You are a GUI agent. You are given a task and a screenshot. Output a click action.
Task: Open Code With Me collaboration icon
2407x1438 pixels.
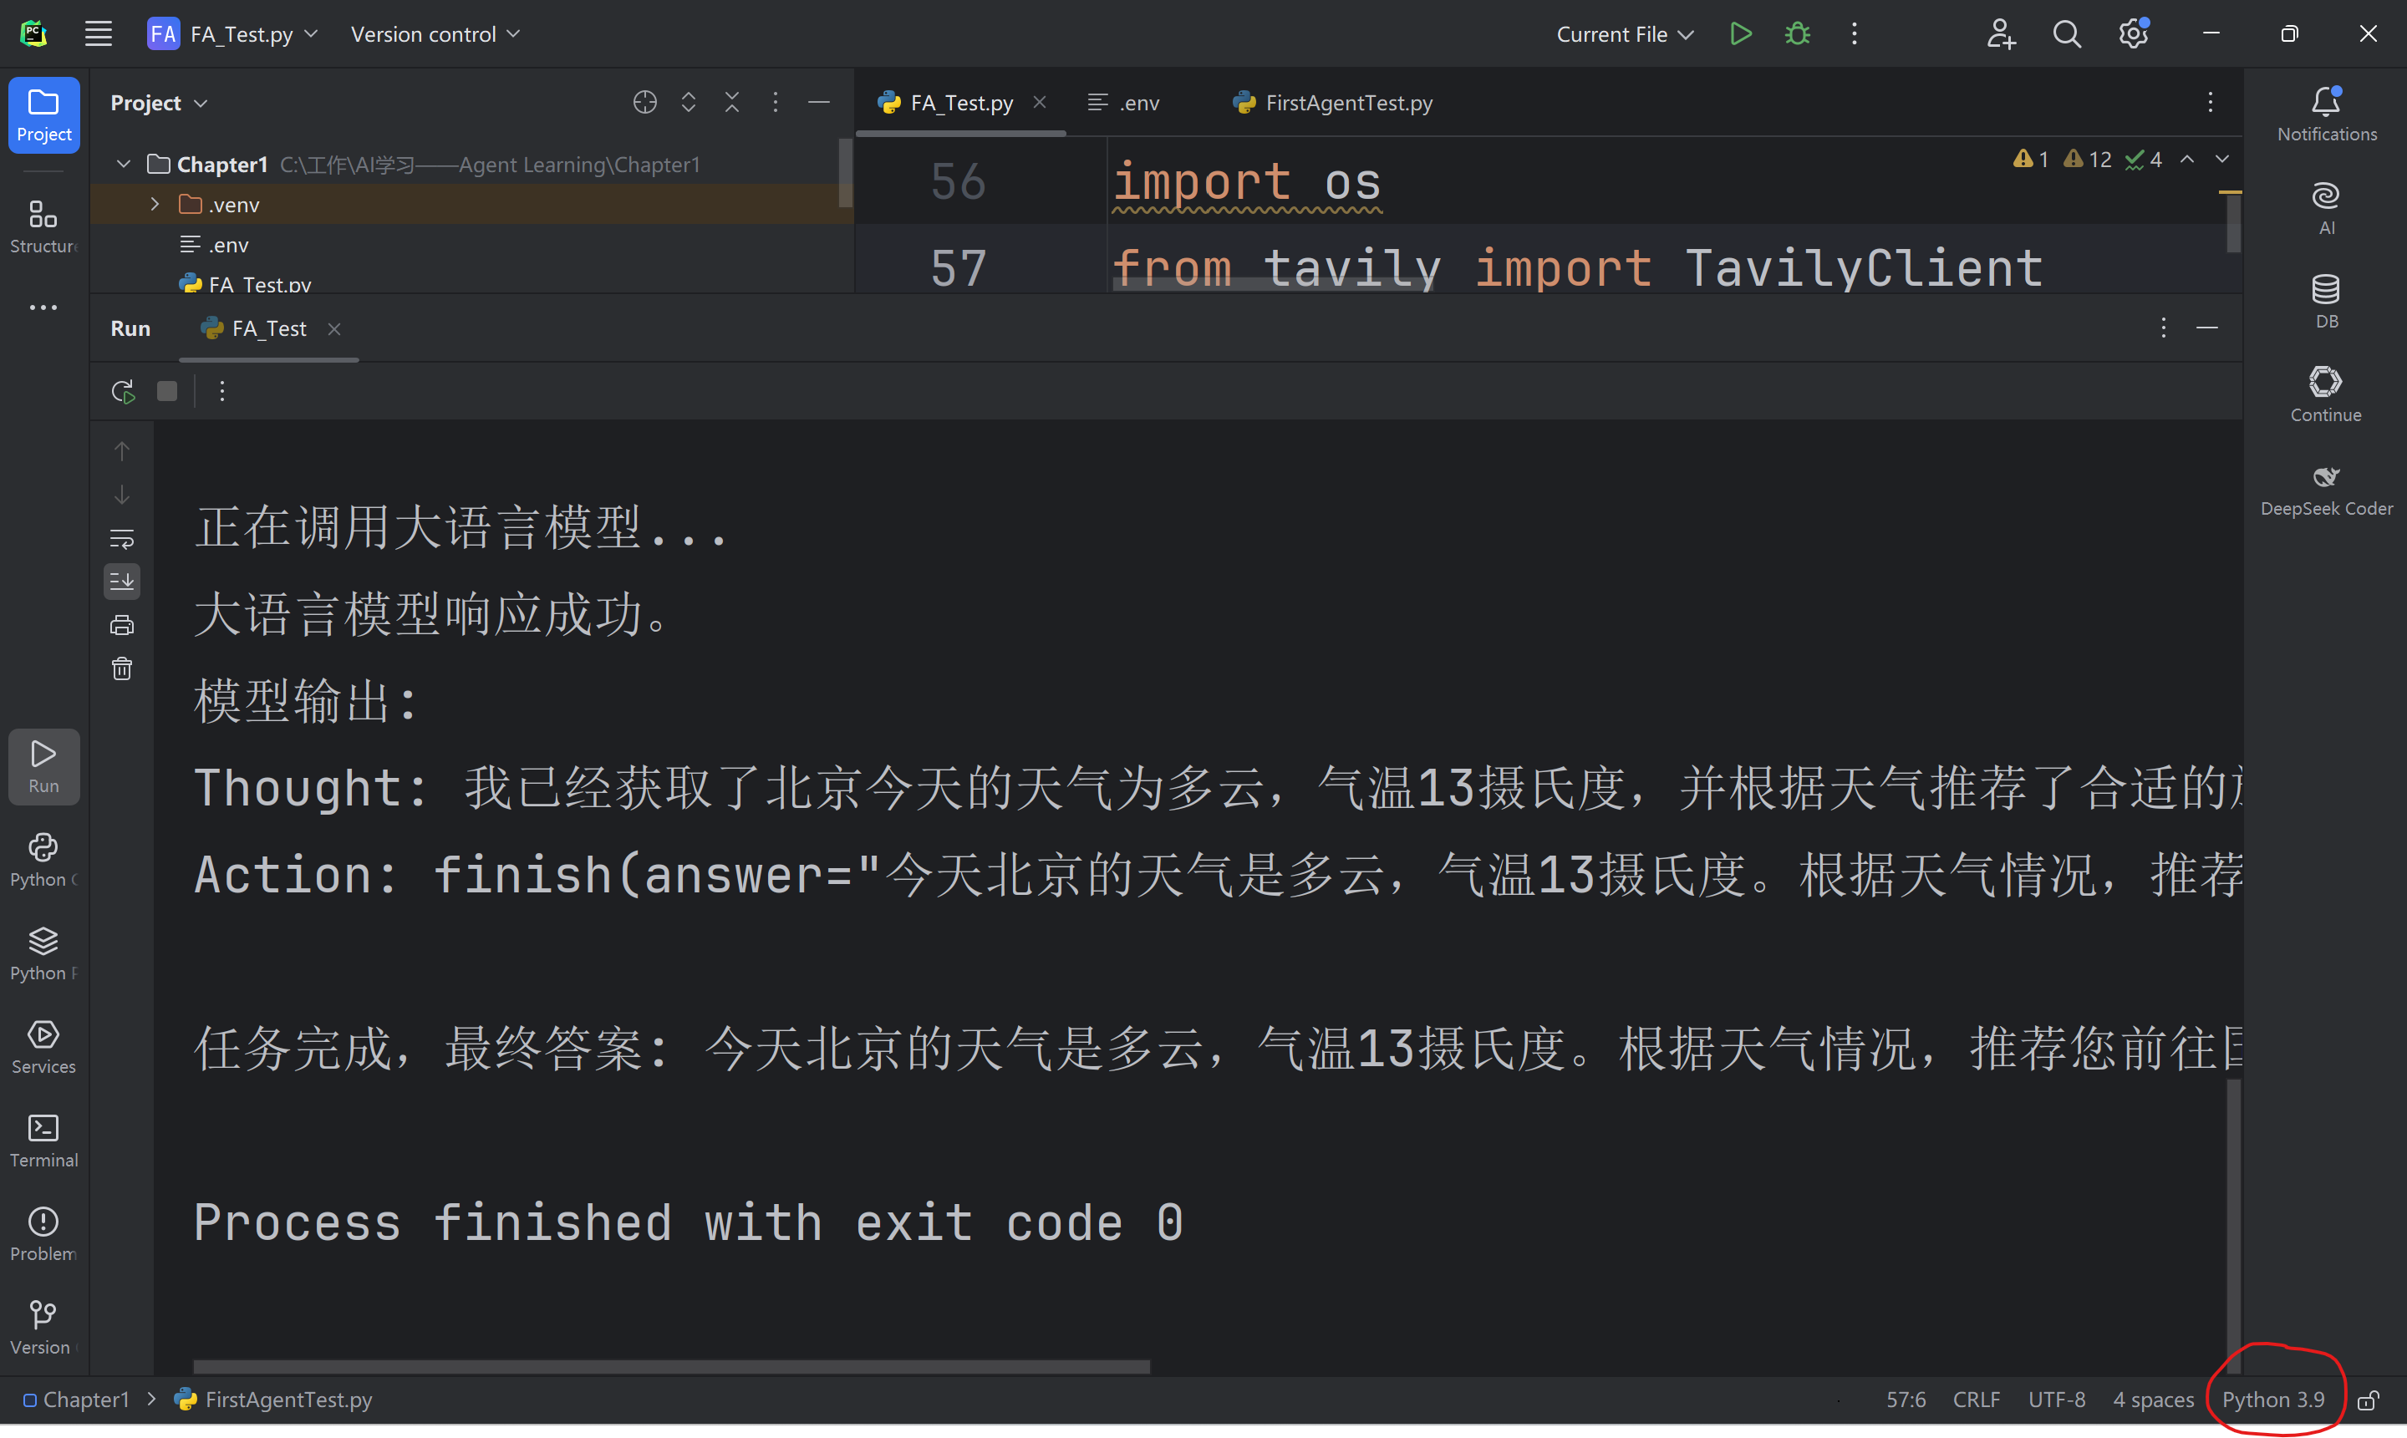2000,34
